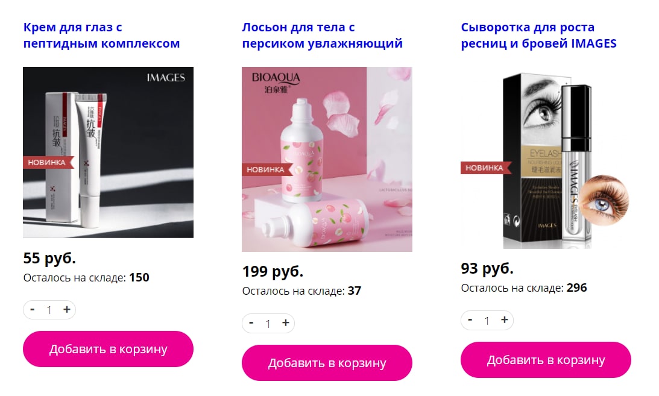Open 'Сыворотка для роста ресниц и бровей IMAGES' link
Image resolution: width=659 pixels, height=396 pixels.
[539, 36]
